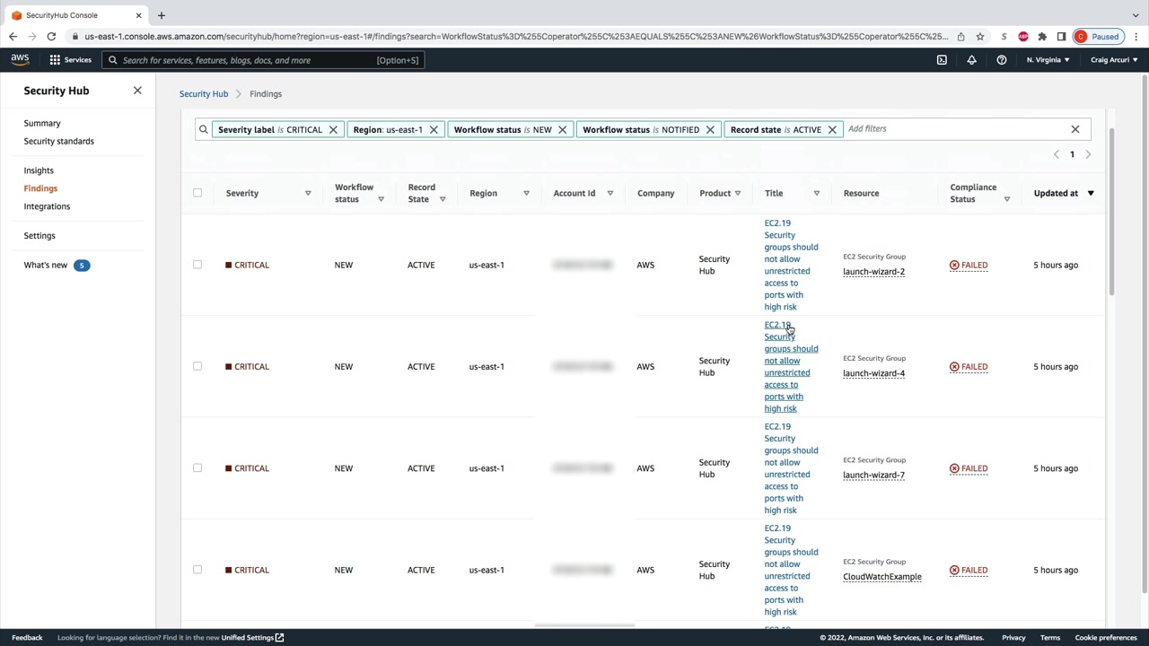Check the launch-wizard-7 finding row
The width and height of the screenshot is (1149, 646).
(x=197, y=468)
